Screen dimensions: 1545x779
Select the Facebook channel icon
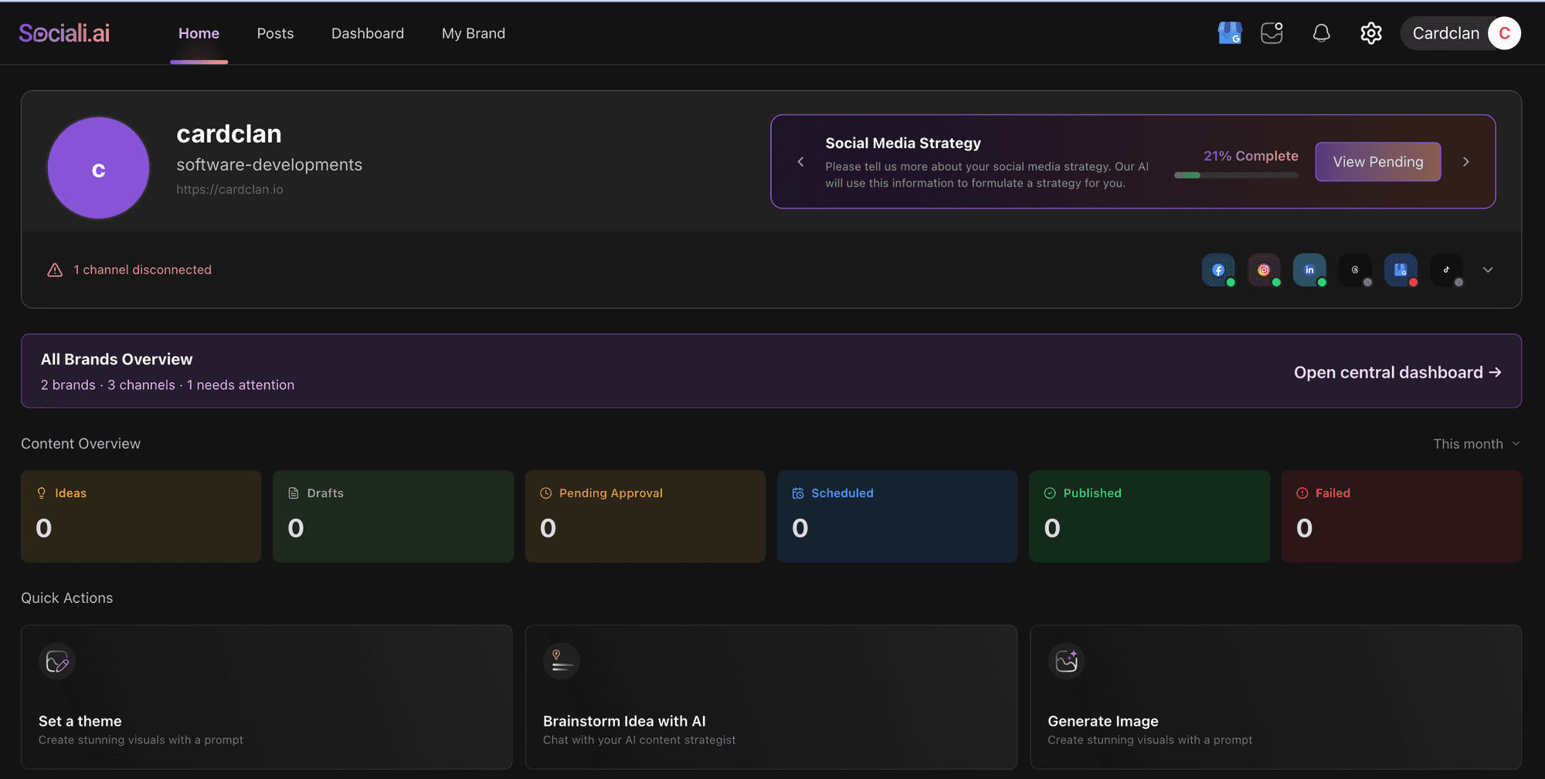[x=1218, y=269]
